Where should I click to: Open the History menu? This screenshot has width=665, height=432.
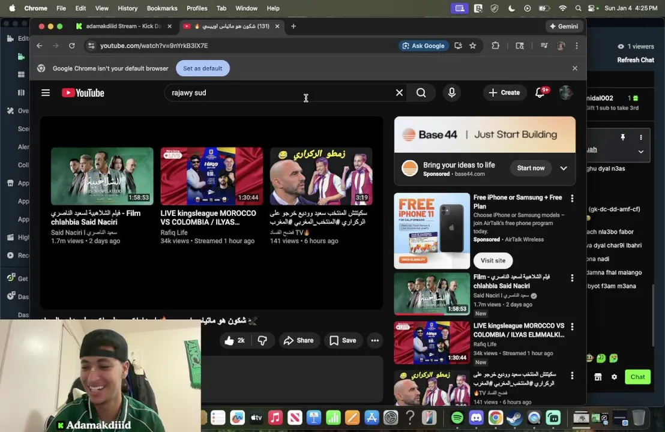[127, 8]
